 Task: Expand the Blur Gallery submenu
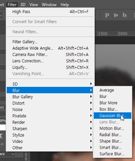(50, 97)
